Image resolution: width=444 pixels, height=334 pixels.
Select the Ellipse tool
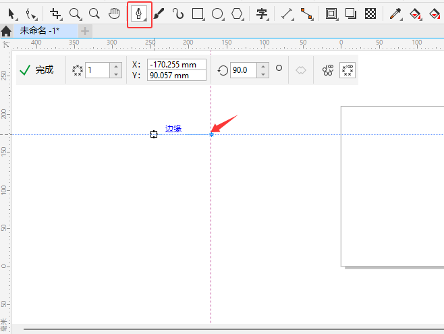[x=217, y=13]
